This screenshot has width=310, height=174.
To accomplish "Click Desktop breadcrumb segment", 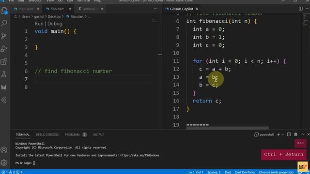I will [54, 16].
